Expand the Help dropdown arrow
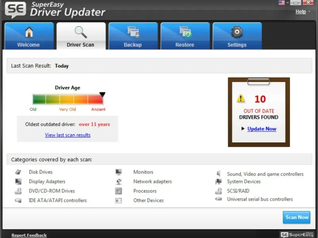The image size is (318, 238). tap(309, 12)
